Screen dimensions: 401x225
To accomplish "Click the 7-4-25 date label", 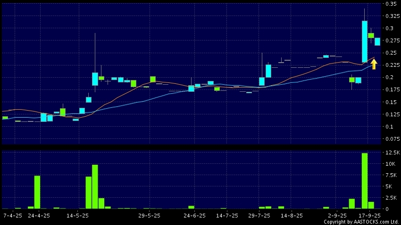I will pyautogui.click(x=13, y=216).
